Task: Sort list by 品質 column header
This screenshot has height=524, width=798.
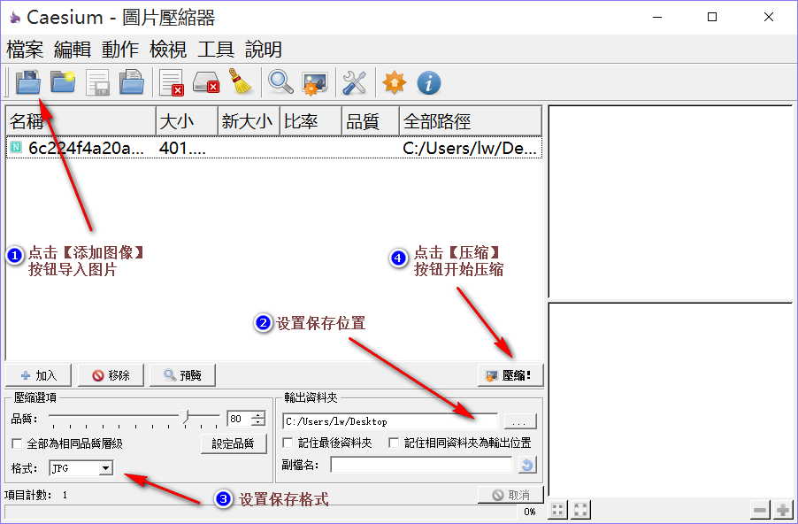Action: point(371,121)
